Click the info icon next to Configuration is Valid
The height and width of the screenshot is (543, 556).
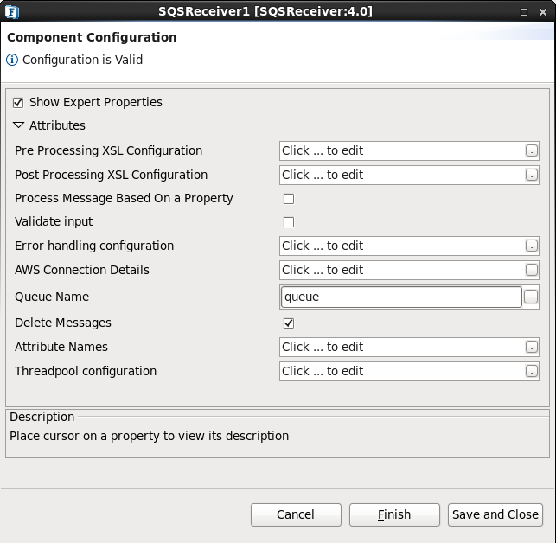(12, 60)
